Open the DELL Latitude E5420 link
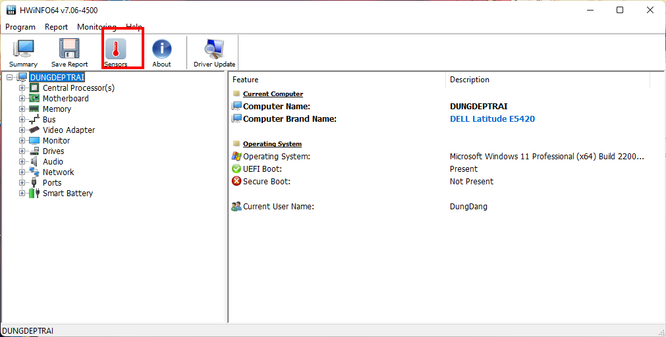This screenshot has height=337, width=666. pos(492,119)
